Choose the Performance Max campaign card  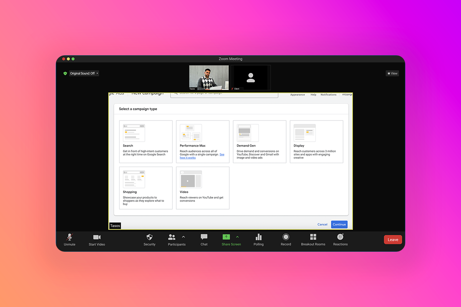click(202, 142)
